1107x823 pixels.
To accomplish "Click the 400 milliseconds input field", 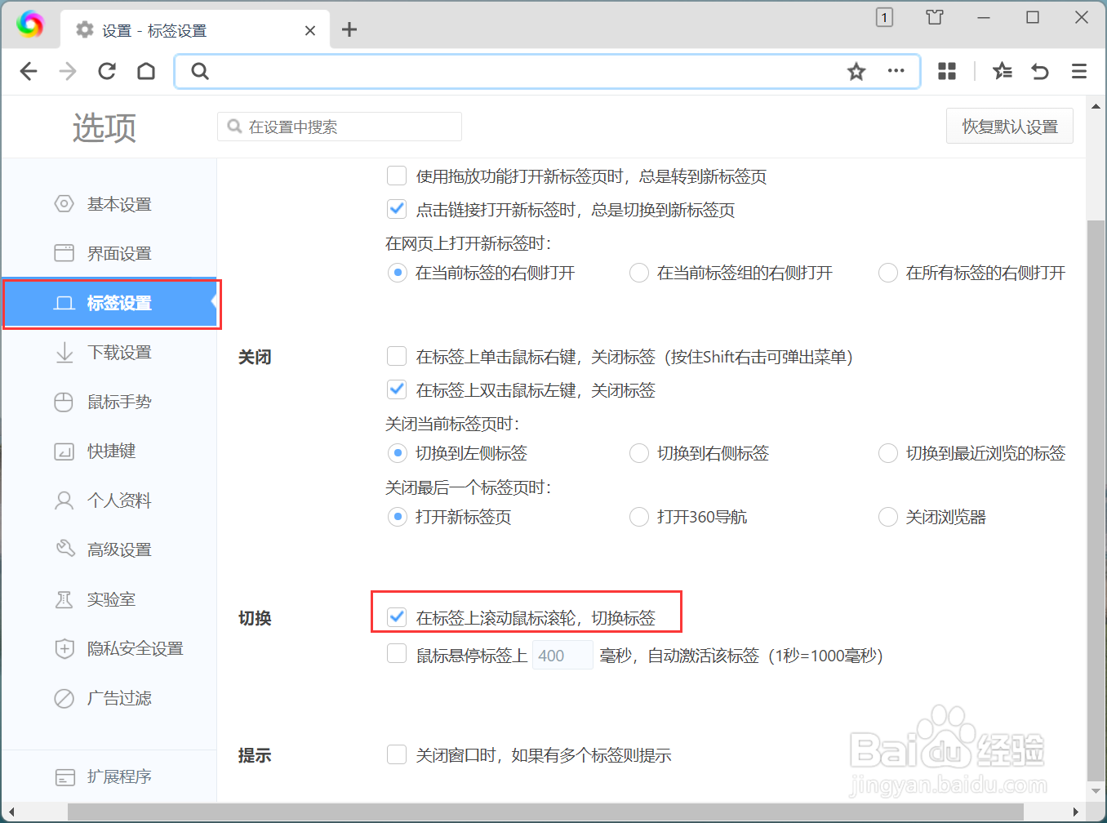I will (562, 654).
